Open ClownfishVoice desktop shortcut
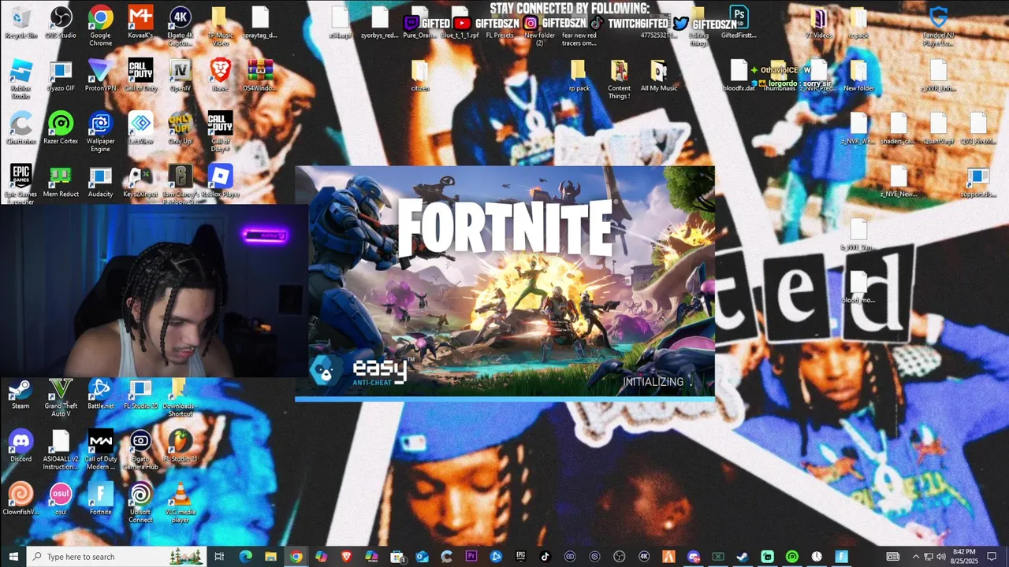This screenshot has width=1009, height=567. pos(20,498)
